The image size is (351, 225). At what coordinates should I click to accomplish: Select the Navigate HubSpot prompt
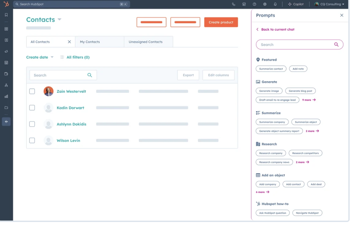click(307, 213)
